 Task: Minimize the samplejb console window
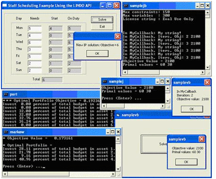[197, 6]
